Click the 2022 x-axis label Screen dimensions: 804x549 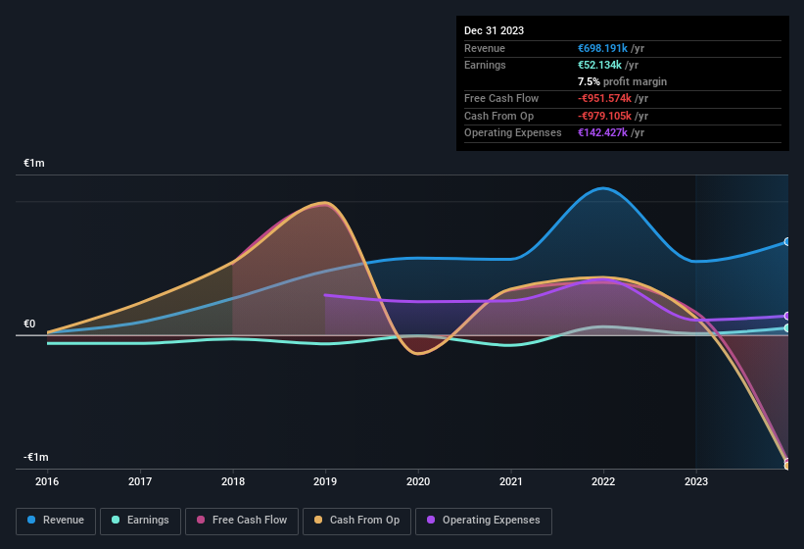click(603, 481)
